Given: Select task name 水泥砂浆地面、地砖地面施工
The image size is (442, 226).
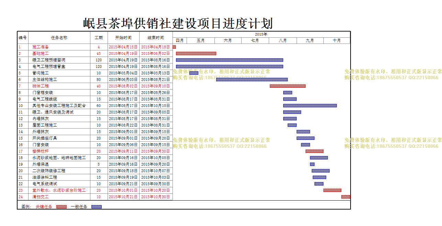Looking at the screenshot, I should pyautogui.click(x=59, y=158).
